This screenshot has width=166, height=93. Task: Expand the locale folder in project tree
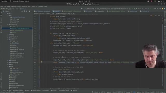tap(8, 34)
